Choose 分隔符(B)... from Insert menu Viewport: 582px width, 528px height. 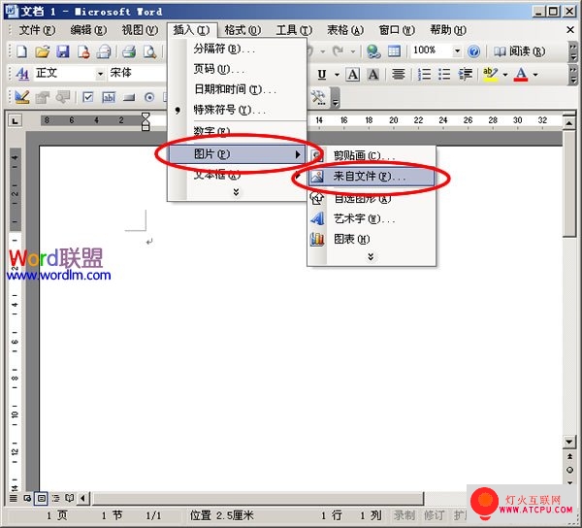click(237, 49)
